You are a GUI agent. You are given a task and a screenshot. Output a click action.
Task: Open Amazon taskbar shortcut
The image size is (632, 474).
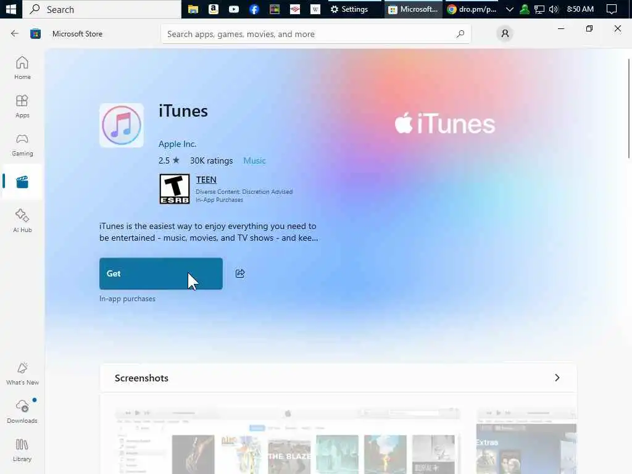pos(214,9)
